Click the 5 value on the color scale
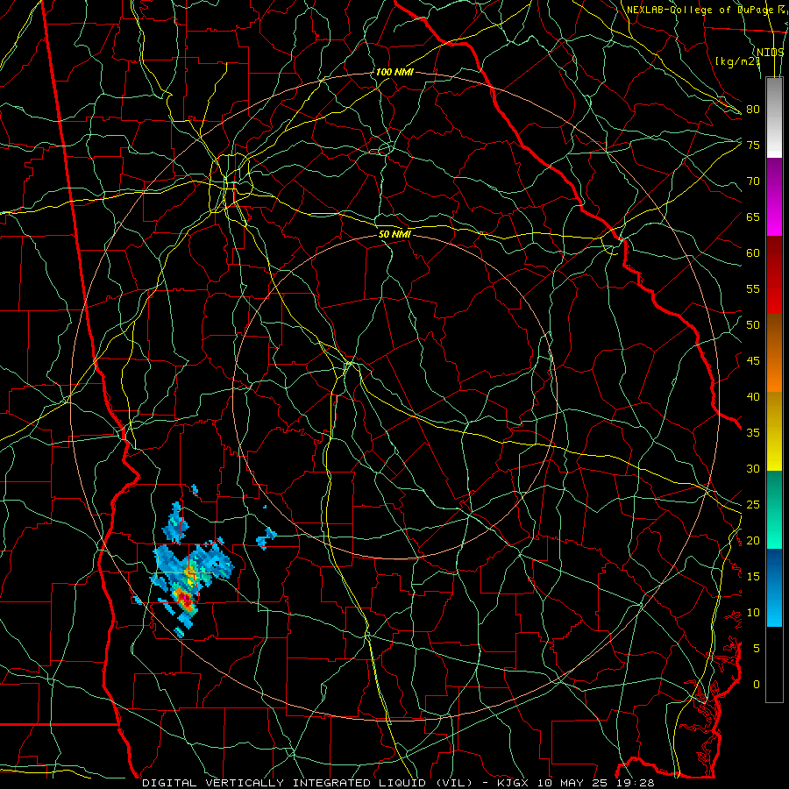Viewport: 789px width, 789px height. click(x=757, y=649)
